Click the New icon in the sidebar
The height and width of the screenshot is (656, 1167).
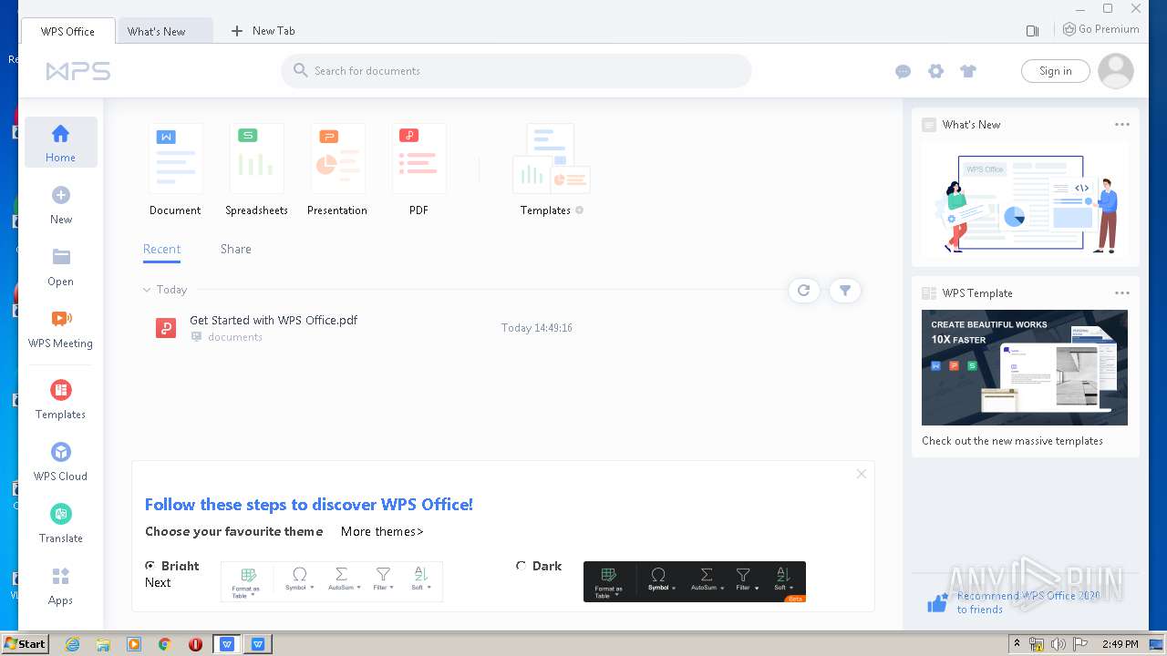coord(61,195)
